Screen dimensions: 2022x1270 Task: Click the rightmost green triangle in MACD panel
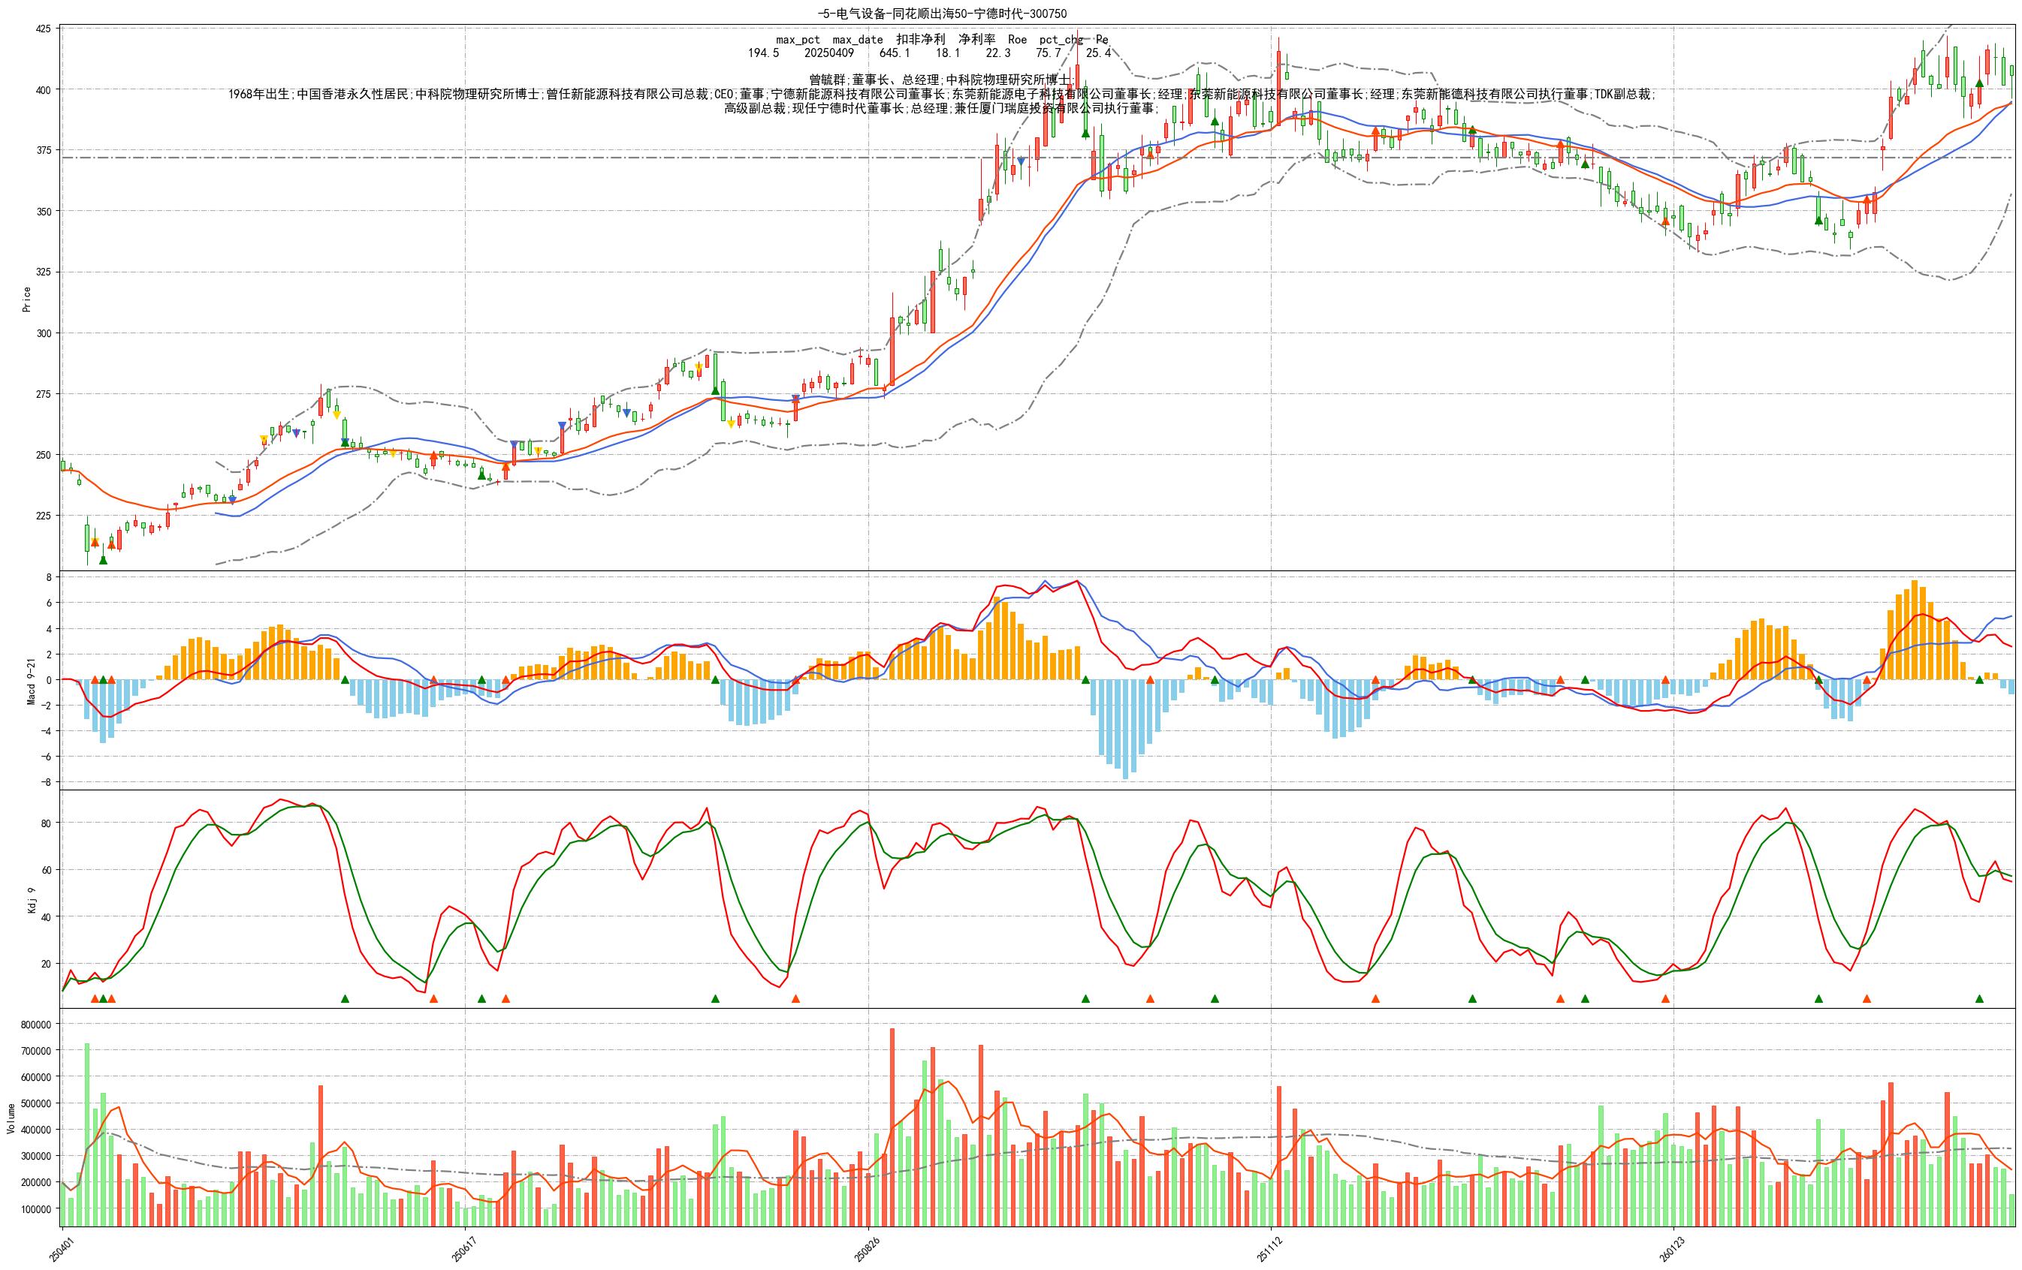[1979, 680]
